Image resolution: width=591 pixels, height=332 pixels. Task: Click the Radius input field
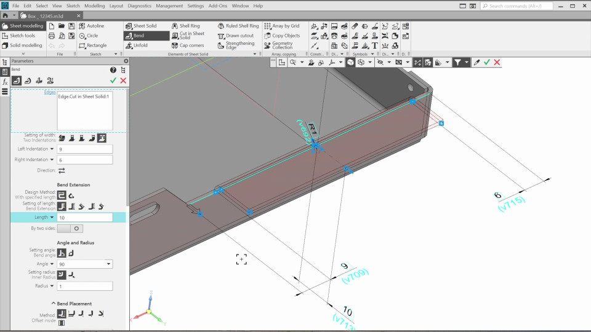(84, 286)
